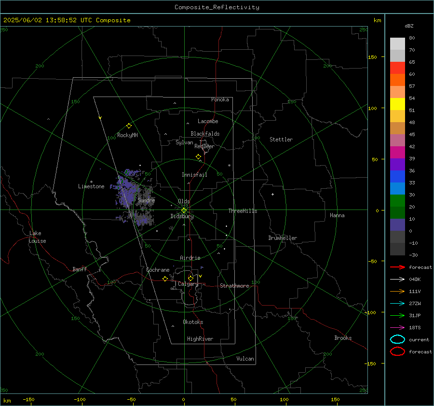The height and width of the screenshot is (406, 434).
Task: Click the Vulcan label
Action: 245,359
